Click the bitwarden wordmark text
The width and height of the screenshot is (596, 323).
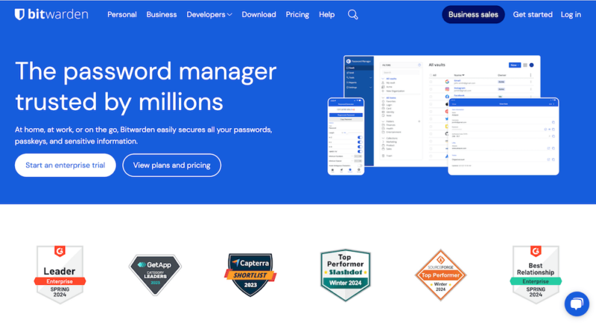[x=58, y=14]
